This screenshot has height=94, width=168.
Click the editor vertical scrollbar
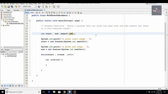coord(165,47)
